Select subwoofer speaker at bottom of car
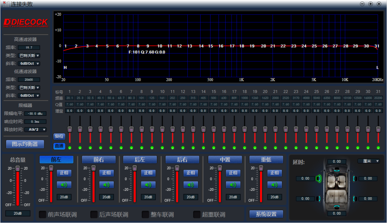The height and width of the screenshot is (223, 387). click(x=337, y=206)
